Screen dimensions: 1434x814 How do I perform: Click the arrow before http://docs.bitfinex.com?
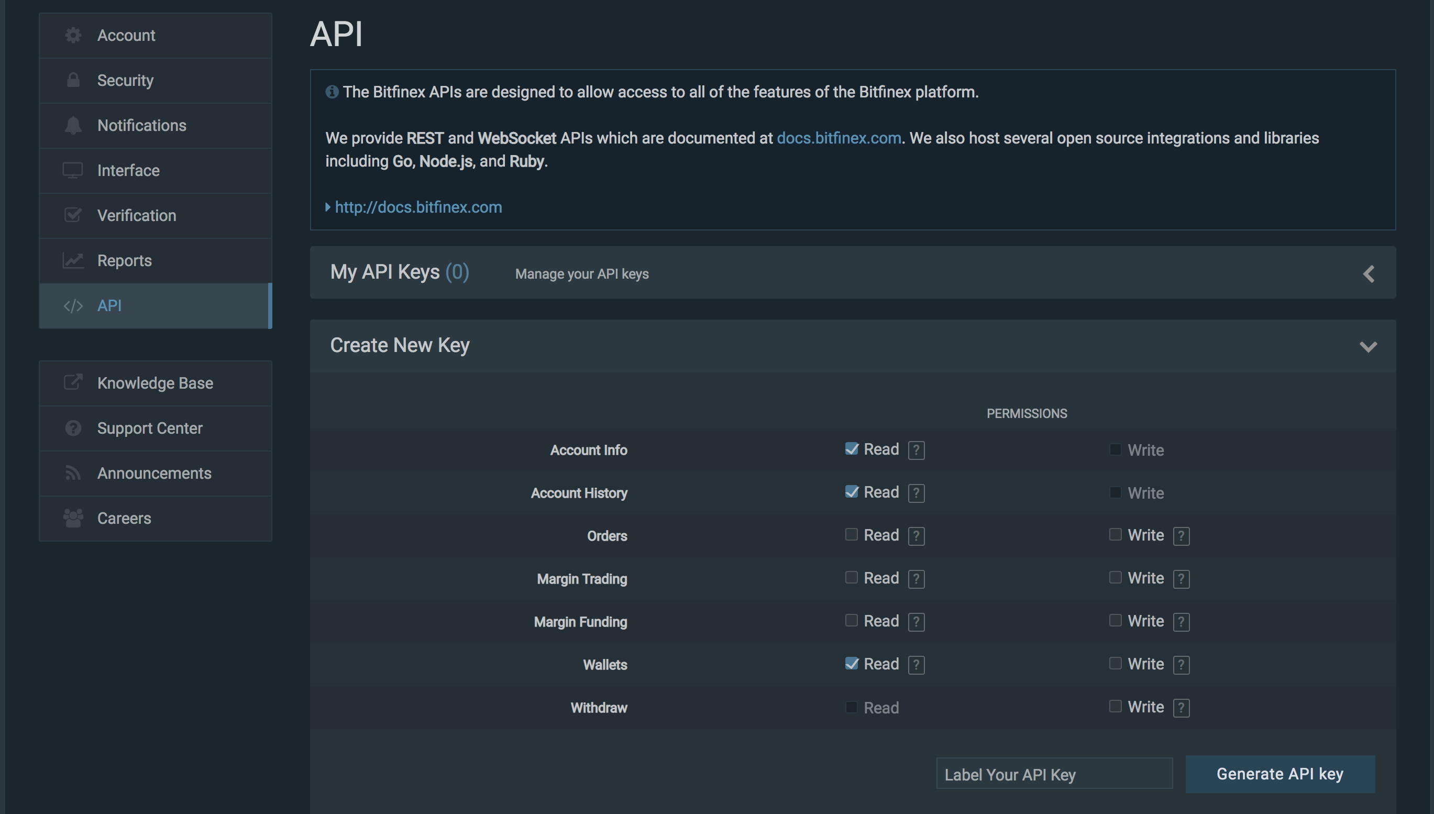[328, 207]
